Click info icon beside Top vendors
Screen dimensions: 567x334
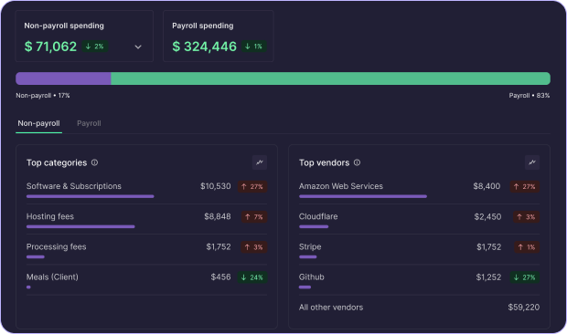click(357, 162)
